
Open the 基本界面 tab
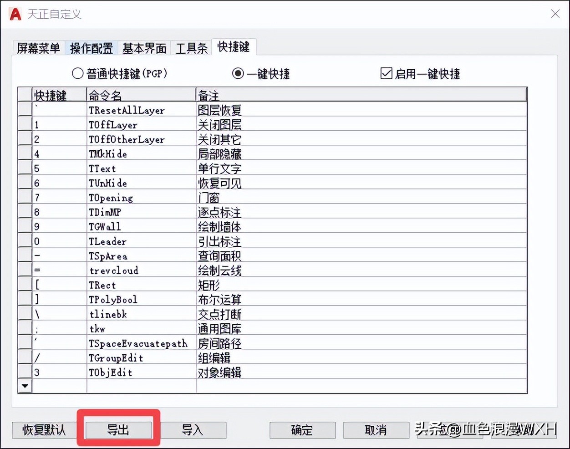coord(144,48)
